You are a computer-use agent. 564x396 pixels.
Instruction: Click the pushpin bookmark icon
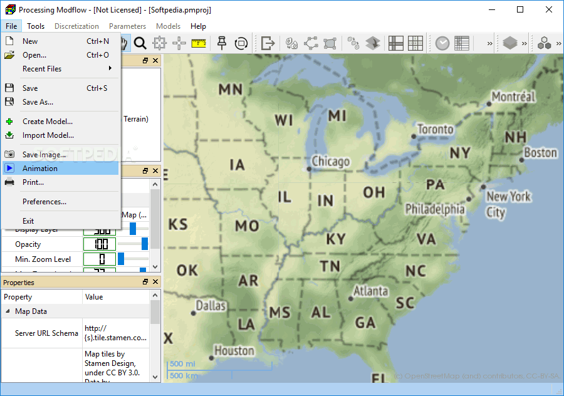[222, 43]
